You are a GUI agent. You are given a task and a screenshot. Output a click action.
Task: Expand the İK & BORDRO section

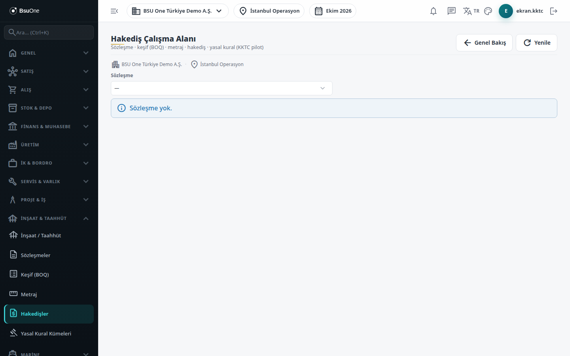point(49,163)
